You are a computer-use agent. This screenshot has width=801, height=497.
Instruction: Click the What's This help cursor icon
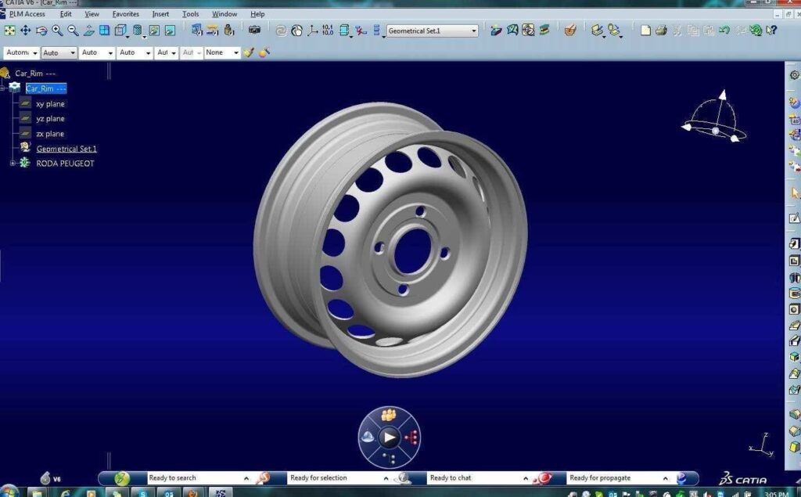(771, 31)
